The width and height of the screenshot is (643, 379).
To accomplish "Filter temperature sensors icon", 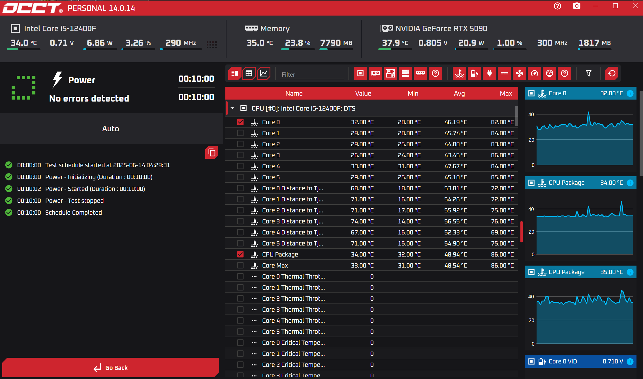I will [459, 74].
